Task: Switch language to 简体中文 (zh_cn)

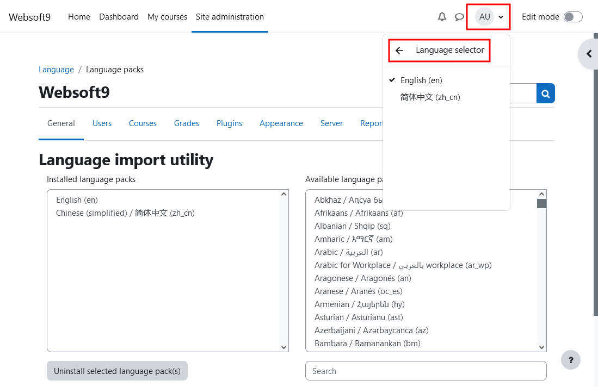Action: 430,97
